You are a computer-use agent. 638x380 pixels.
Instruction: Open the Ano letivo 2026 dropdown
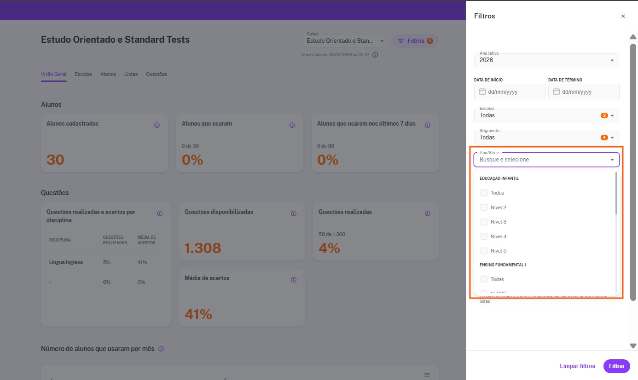tap(546, 60)
